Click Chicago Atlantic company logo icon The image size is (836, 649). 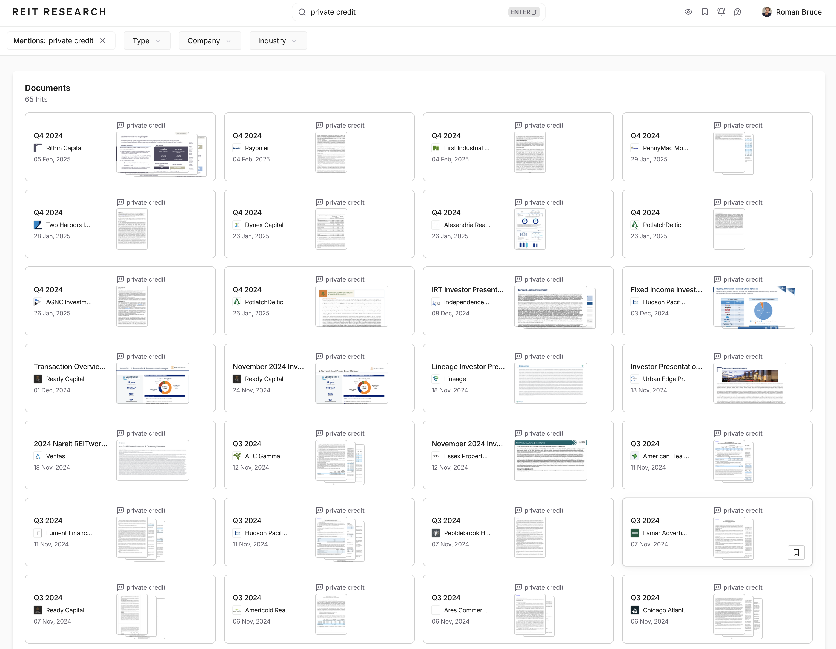coord(635,610)
